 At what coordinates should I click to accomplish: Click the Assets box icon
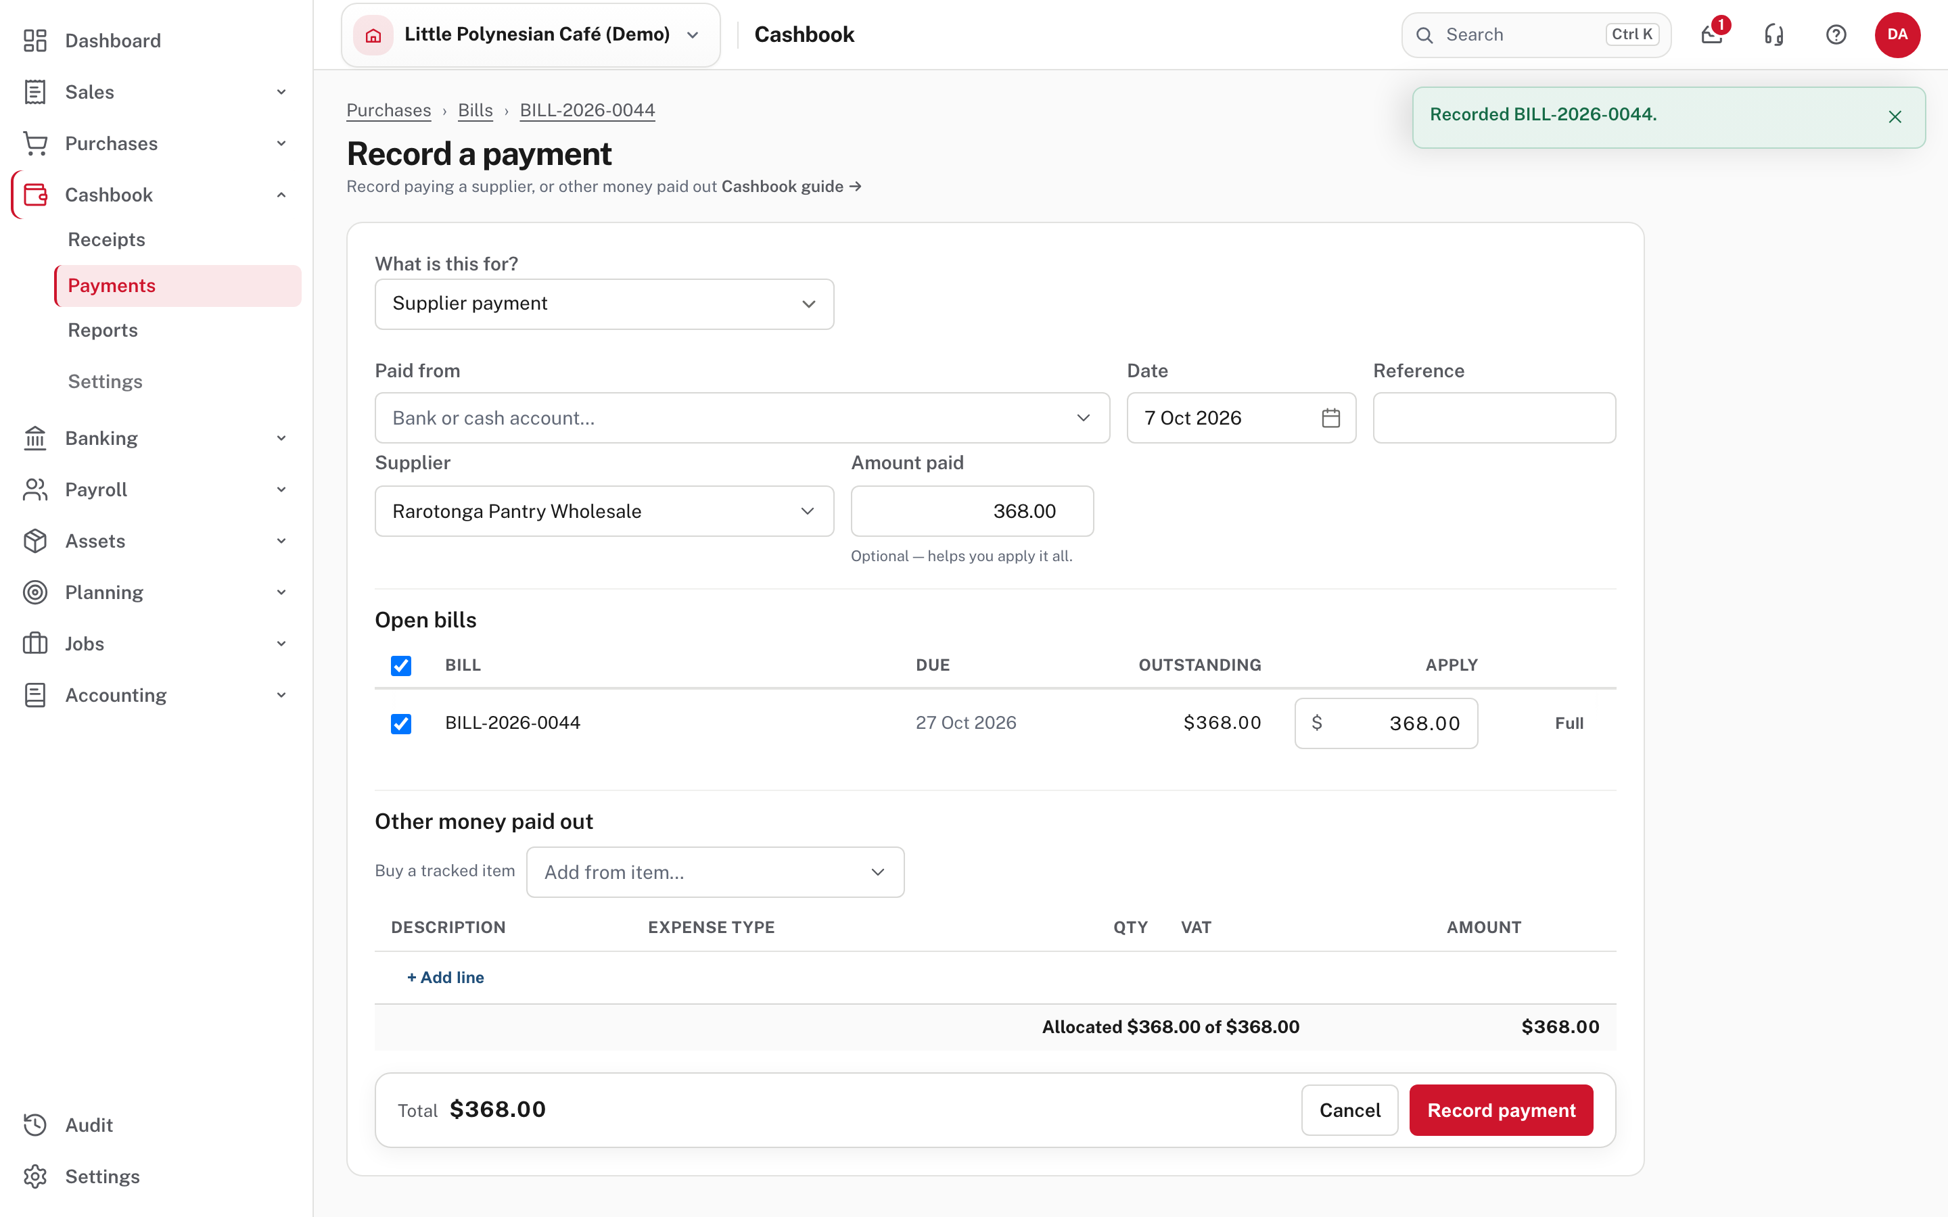pyautogui.click(x=34, y=541)
